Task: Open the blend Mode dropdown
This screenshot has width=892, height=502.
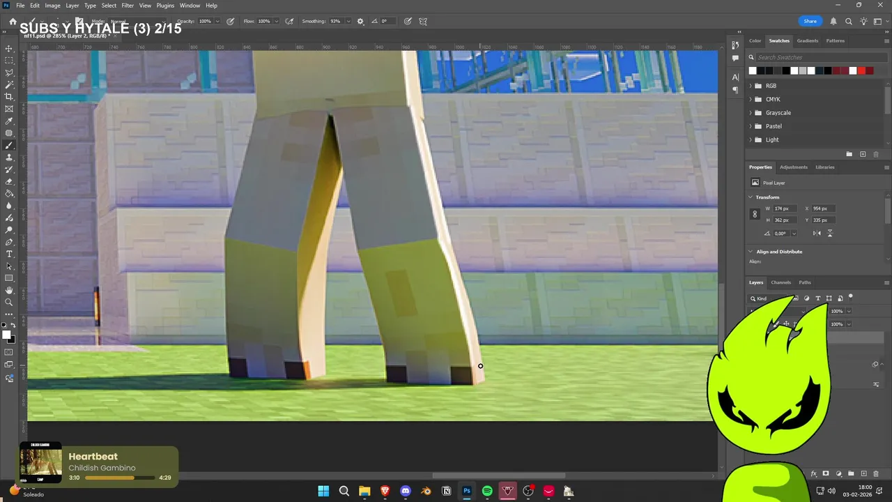Action: tap(137, 22)
